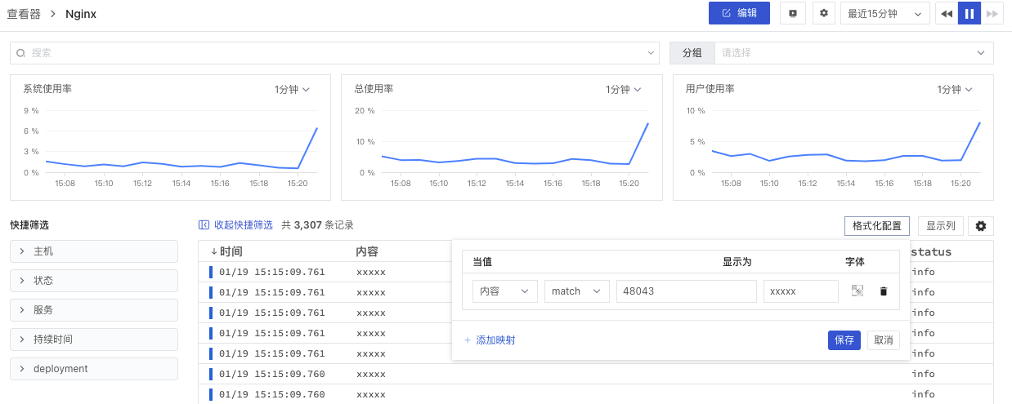Click 添加映射 to add a mapping
This screenshot has width=1012, height=404.
[x=489, y=340]
